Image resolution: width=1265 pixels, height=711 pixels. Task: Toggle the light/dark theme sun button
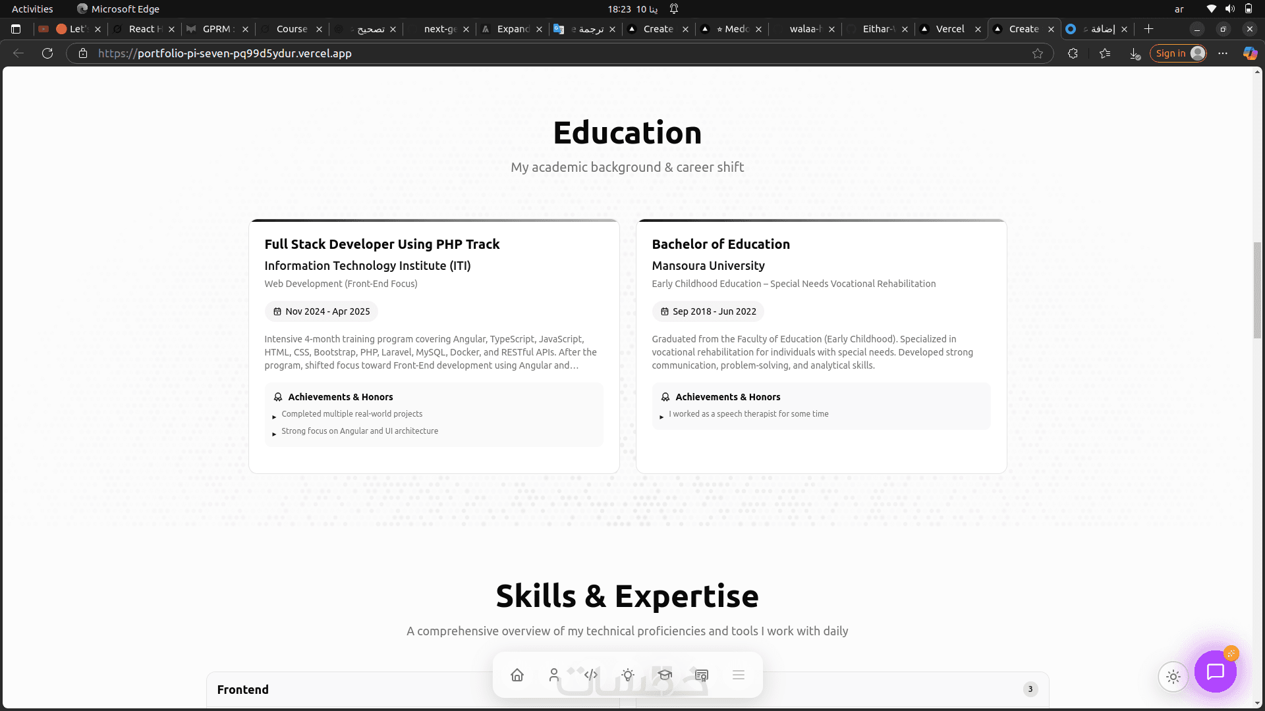point(1173,676)
